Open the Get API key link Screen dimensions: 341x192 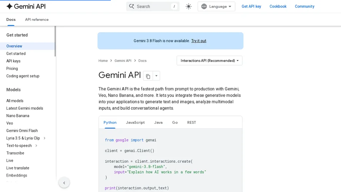[251, 6]
